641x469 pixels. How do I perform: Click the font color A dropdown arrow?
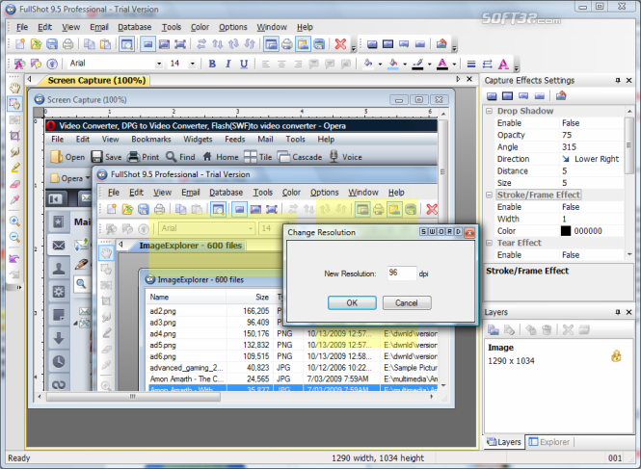(x=454, y=65)
